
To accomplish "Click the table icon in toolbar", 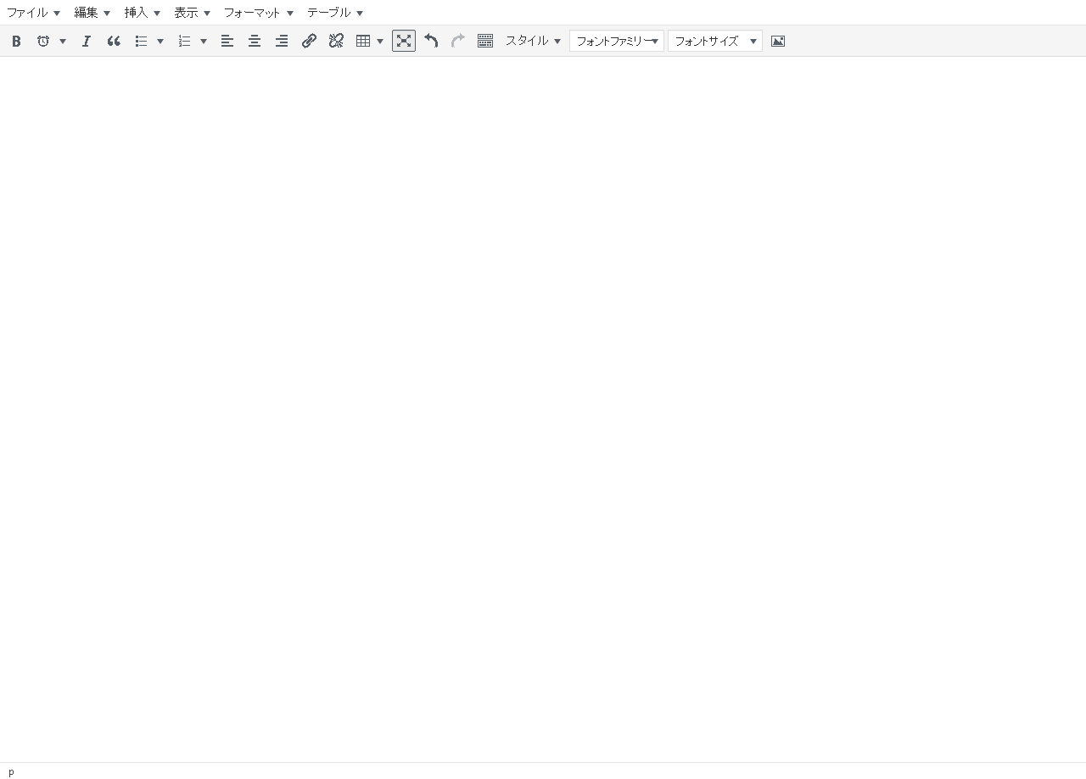I will 363,41.
